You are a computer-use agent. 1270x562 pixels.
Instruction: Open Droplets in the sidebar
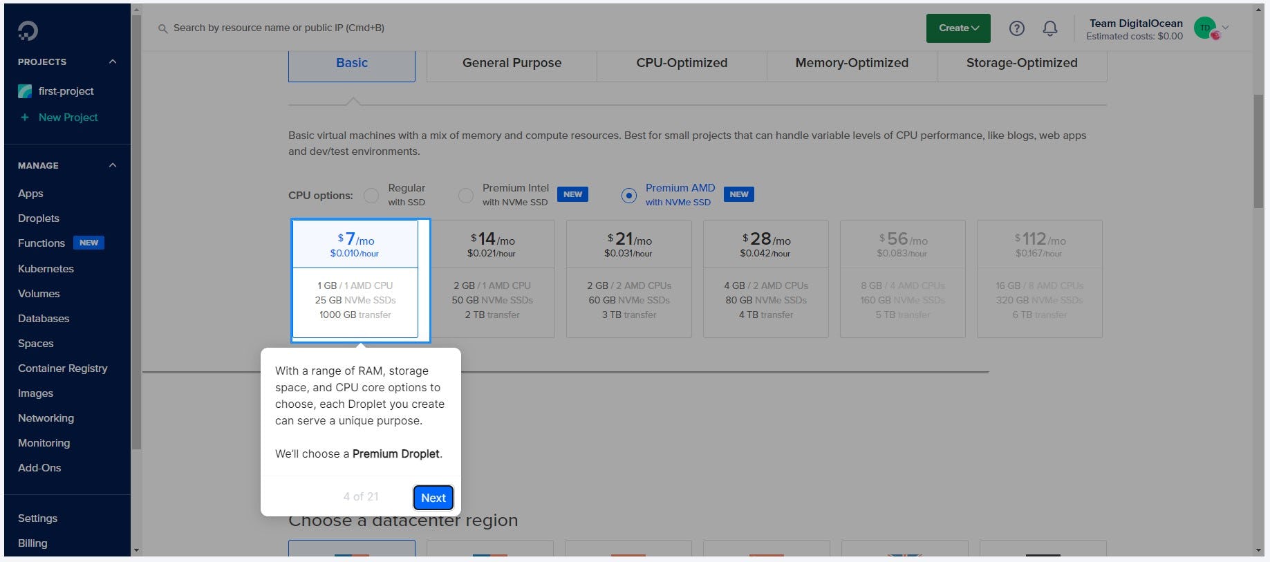pyautogui.click(x=39, y=218)
